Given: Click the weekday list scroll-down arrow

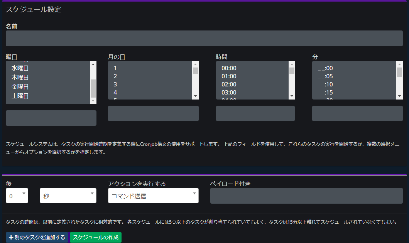Looking at the screenshot, I should (93, 101).
